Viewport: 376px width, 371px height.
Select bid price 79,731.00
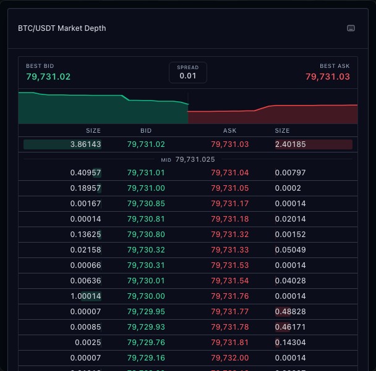(146, 188)
